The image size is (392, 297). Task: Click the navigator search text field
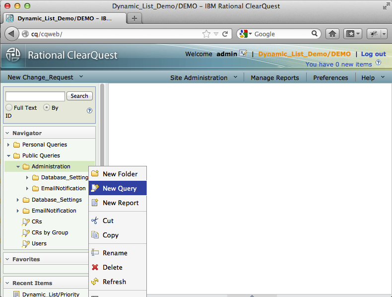35,96
